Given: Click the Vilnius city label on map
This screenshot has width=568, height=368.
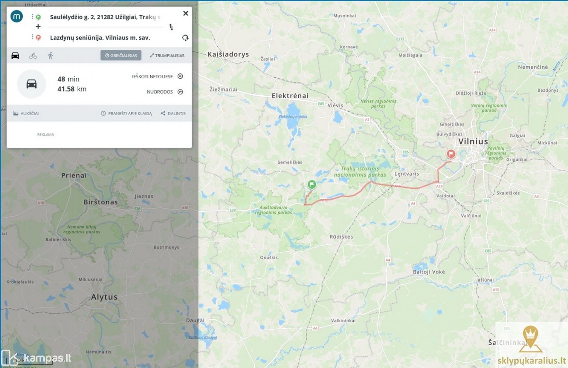Looking at the screenshot, I should [473, 142].
